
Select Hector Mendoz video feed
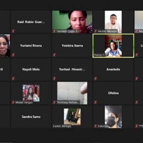point(113,22)
